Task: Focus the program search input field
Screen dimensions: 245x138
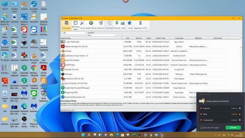Action: 75,33
